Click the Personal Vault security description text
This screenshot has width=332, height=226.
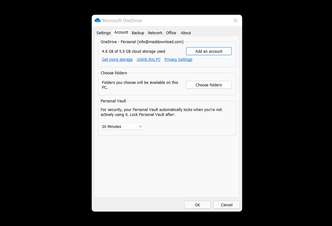pos(161,112)
